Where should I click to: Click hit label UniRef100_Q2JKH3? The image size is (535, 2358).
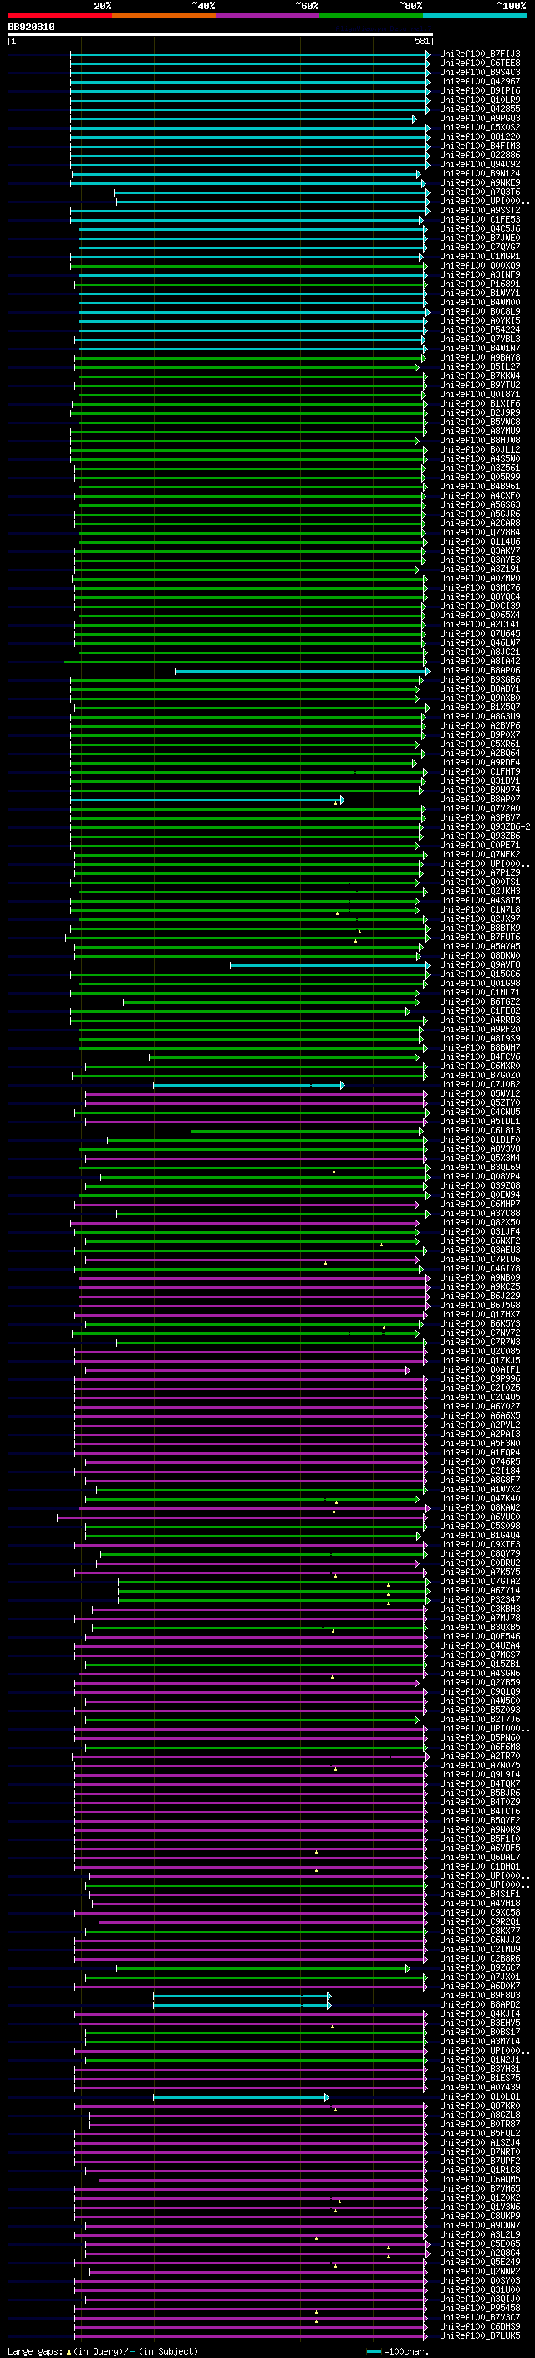pos(480,891)
